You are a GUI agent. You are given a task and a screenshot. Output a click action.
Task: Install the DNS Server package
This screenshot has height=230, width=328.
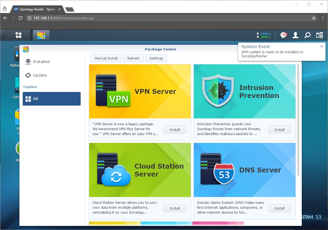280,208
